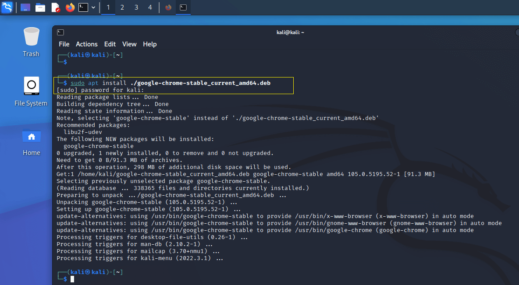Viewport: 519px width, 285px height.
Task: Select the Home folder desktop icon
Action: [x=32, y=142]
